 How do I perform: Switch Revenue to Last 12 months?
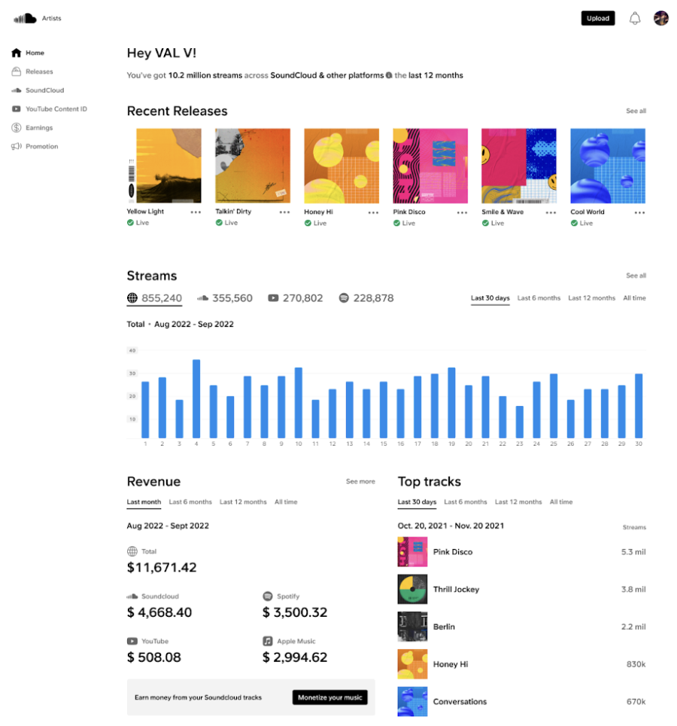pos(243,502)
